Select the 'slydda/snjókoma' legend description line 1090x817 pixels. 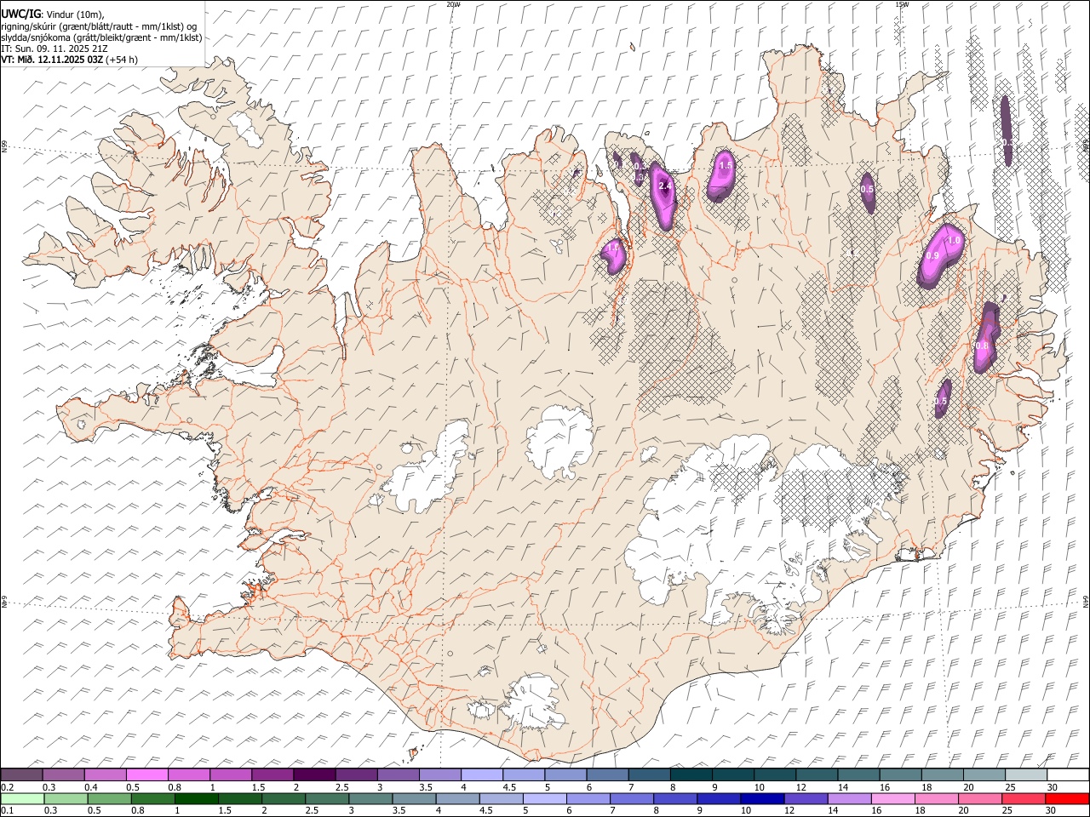click(101, 37)
